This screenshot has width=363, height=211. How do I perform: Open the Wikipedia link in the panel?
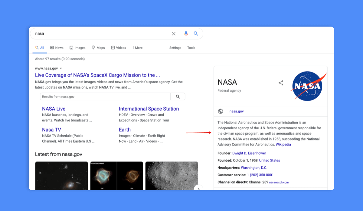[283, 144]
